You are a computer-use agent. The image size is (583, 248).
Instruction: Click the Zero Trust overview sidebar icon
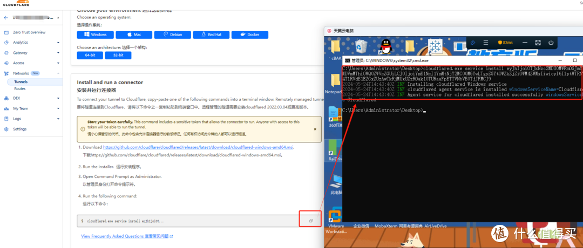6,32
